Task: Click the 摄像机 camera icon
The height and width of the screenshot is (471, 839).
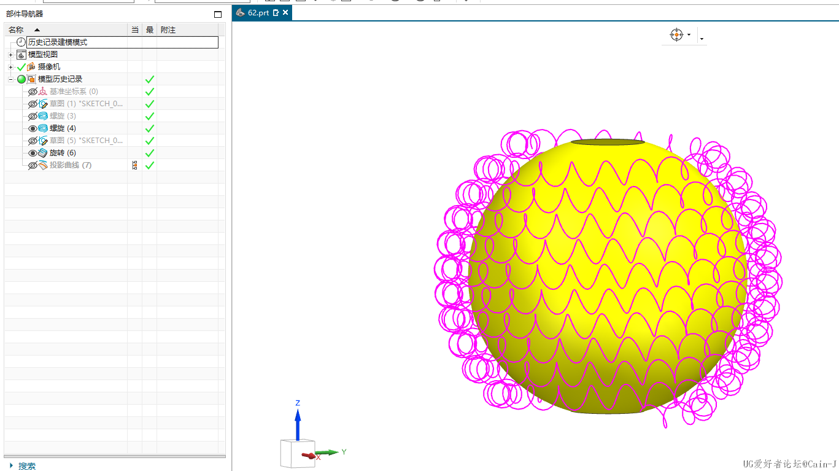Action: coord(31,67)
